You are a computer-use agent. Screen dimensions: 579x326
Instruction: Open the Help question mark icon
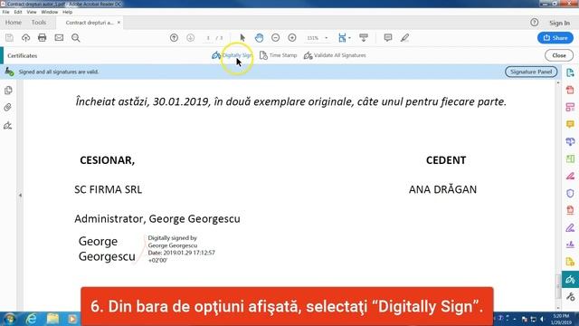coord(535,23)
